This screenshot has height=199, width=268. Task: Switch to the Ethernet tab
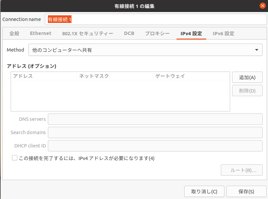point(41,33)
